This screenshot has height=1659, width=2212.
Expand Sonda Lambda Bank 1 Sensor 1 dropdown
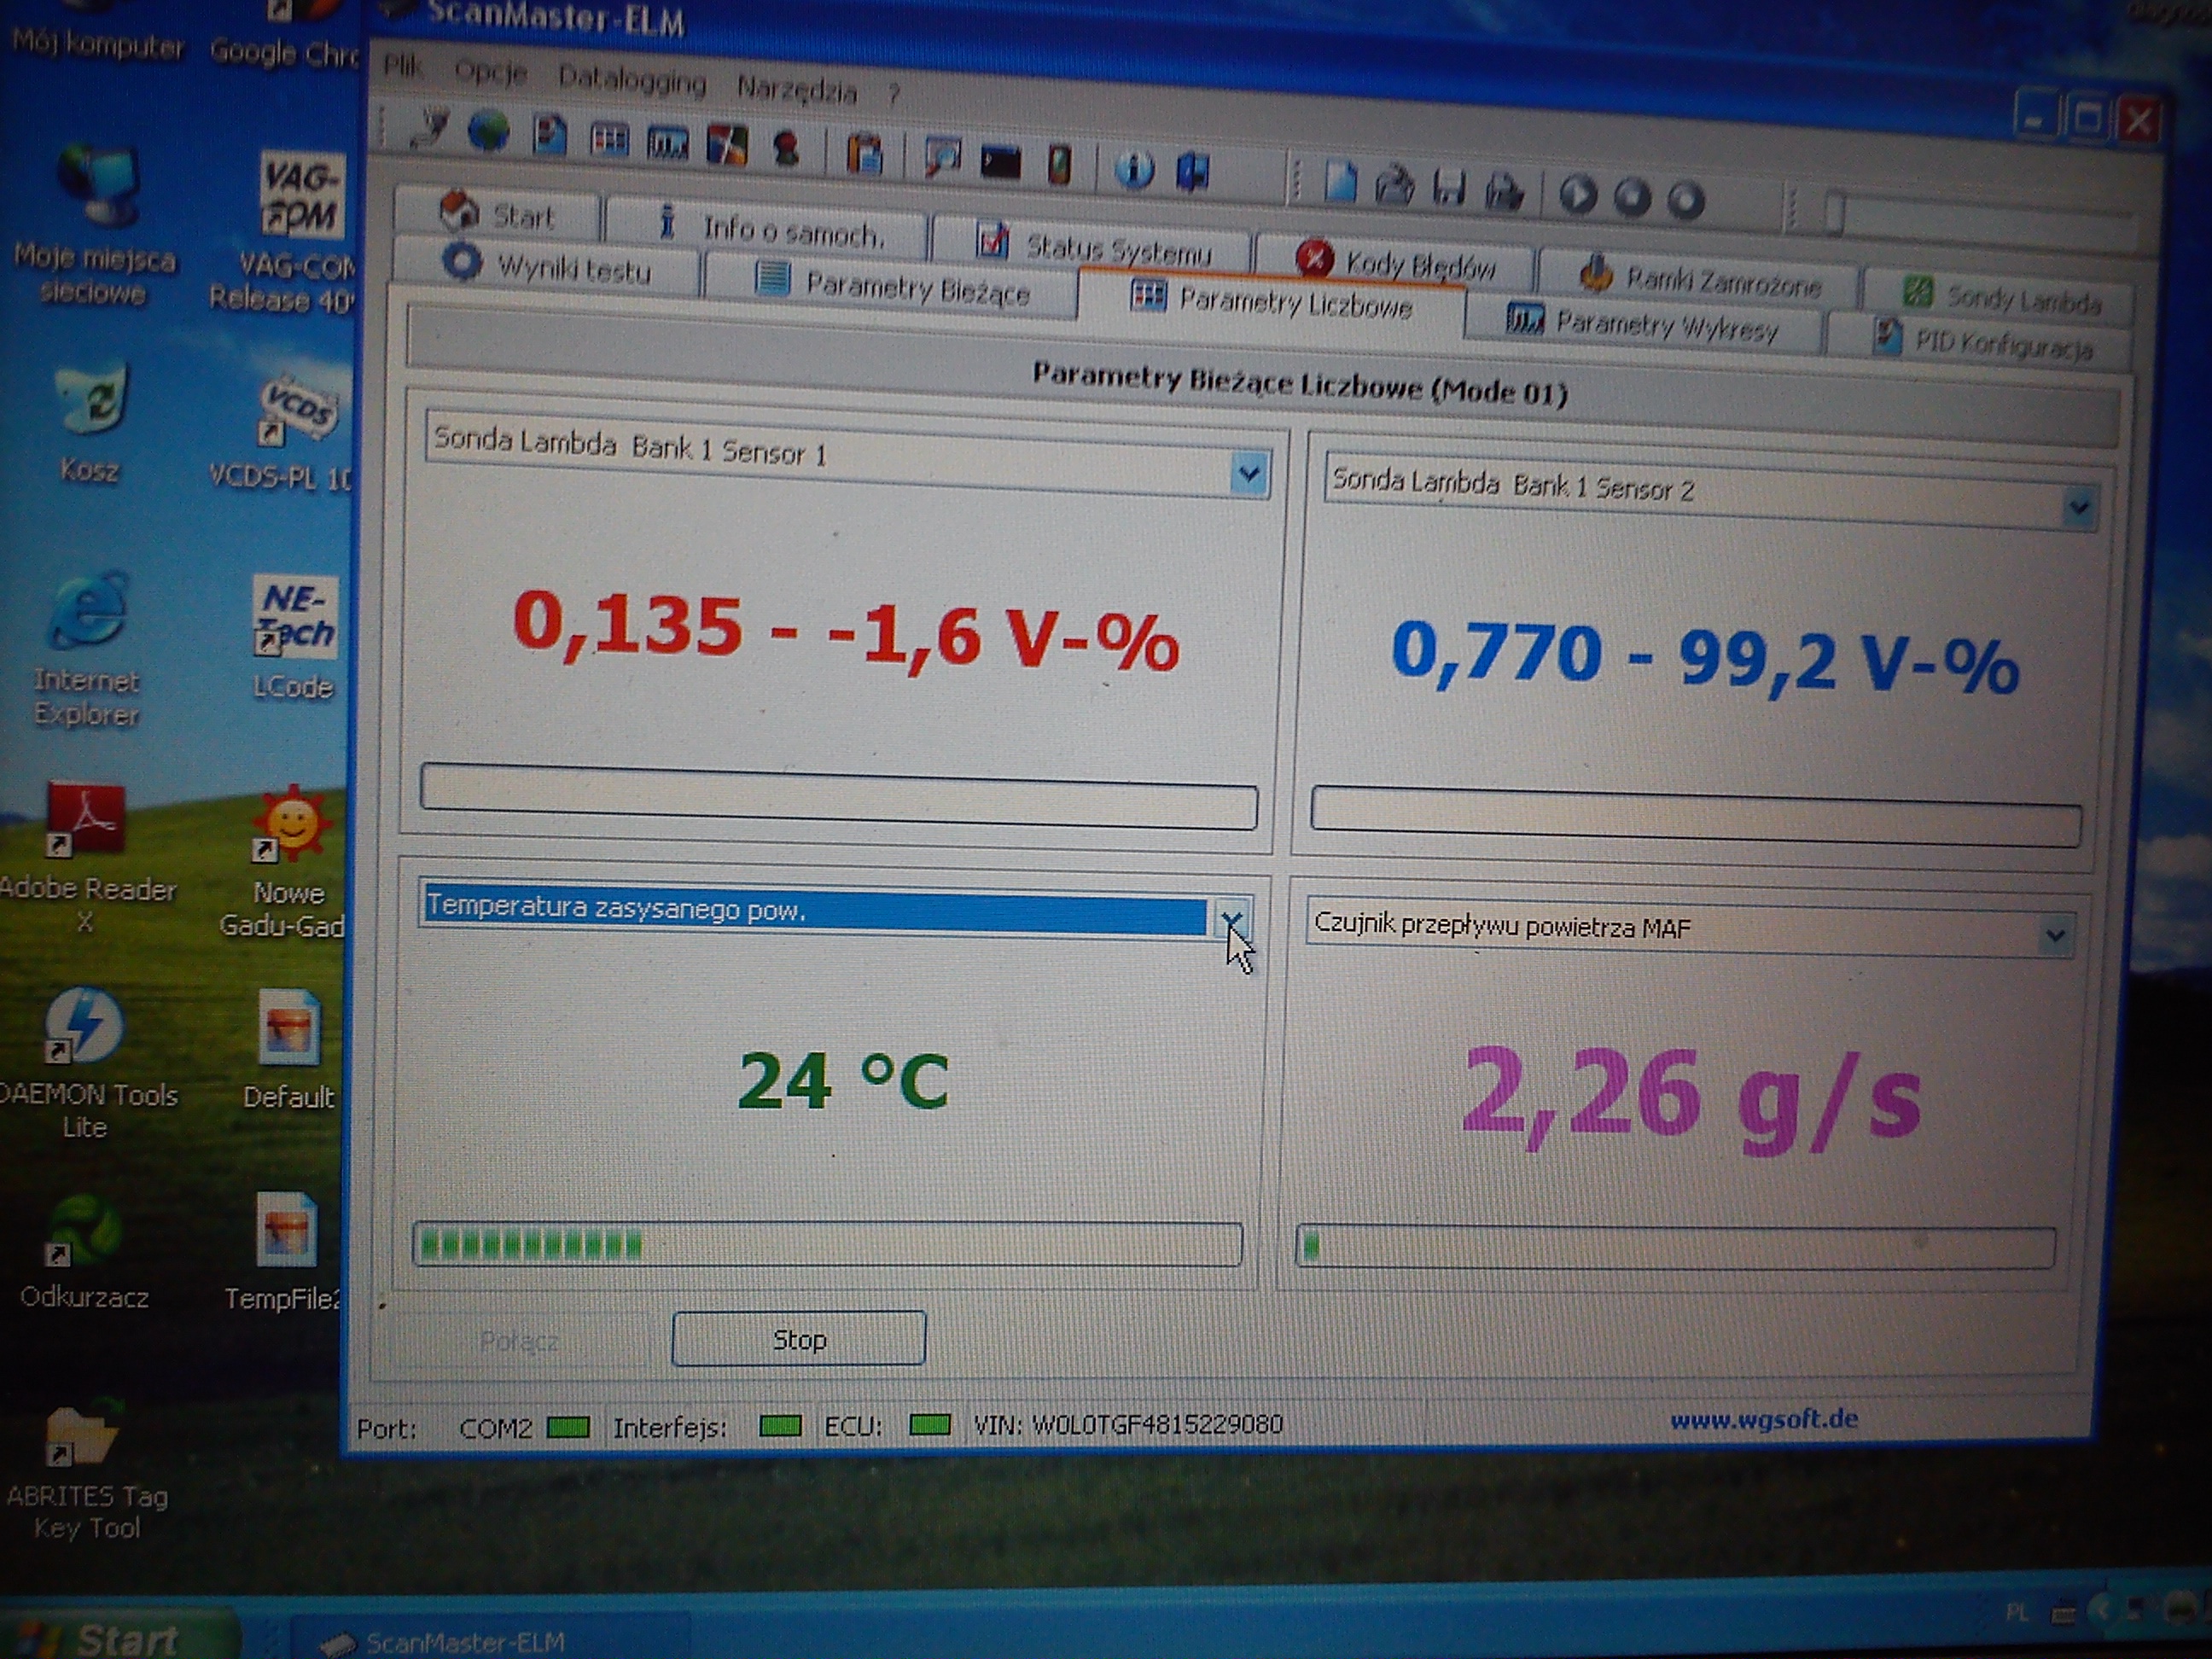point(1249,473)
